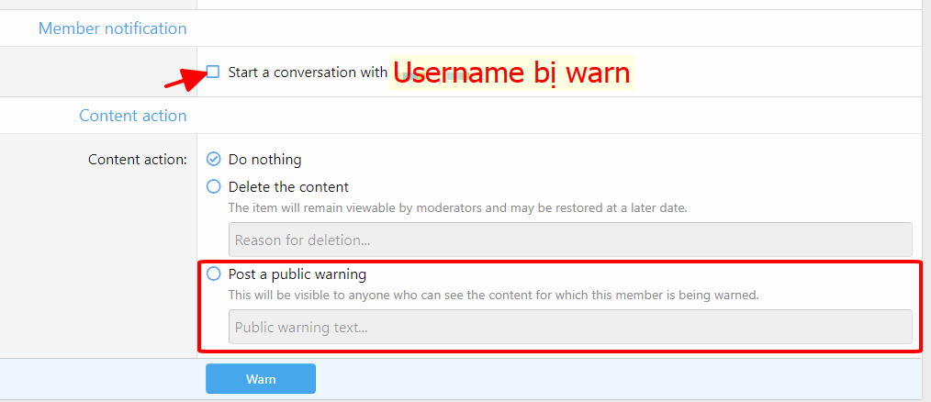Image resolution: width=931 pixels, height=402 pixels.
Task: Click the light blue footer bar right of Warn
Action: point(615,378)
